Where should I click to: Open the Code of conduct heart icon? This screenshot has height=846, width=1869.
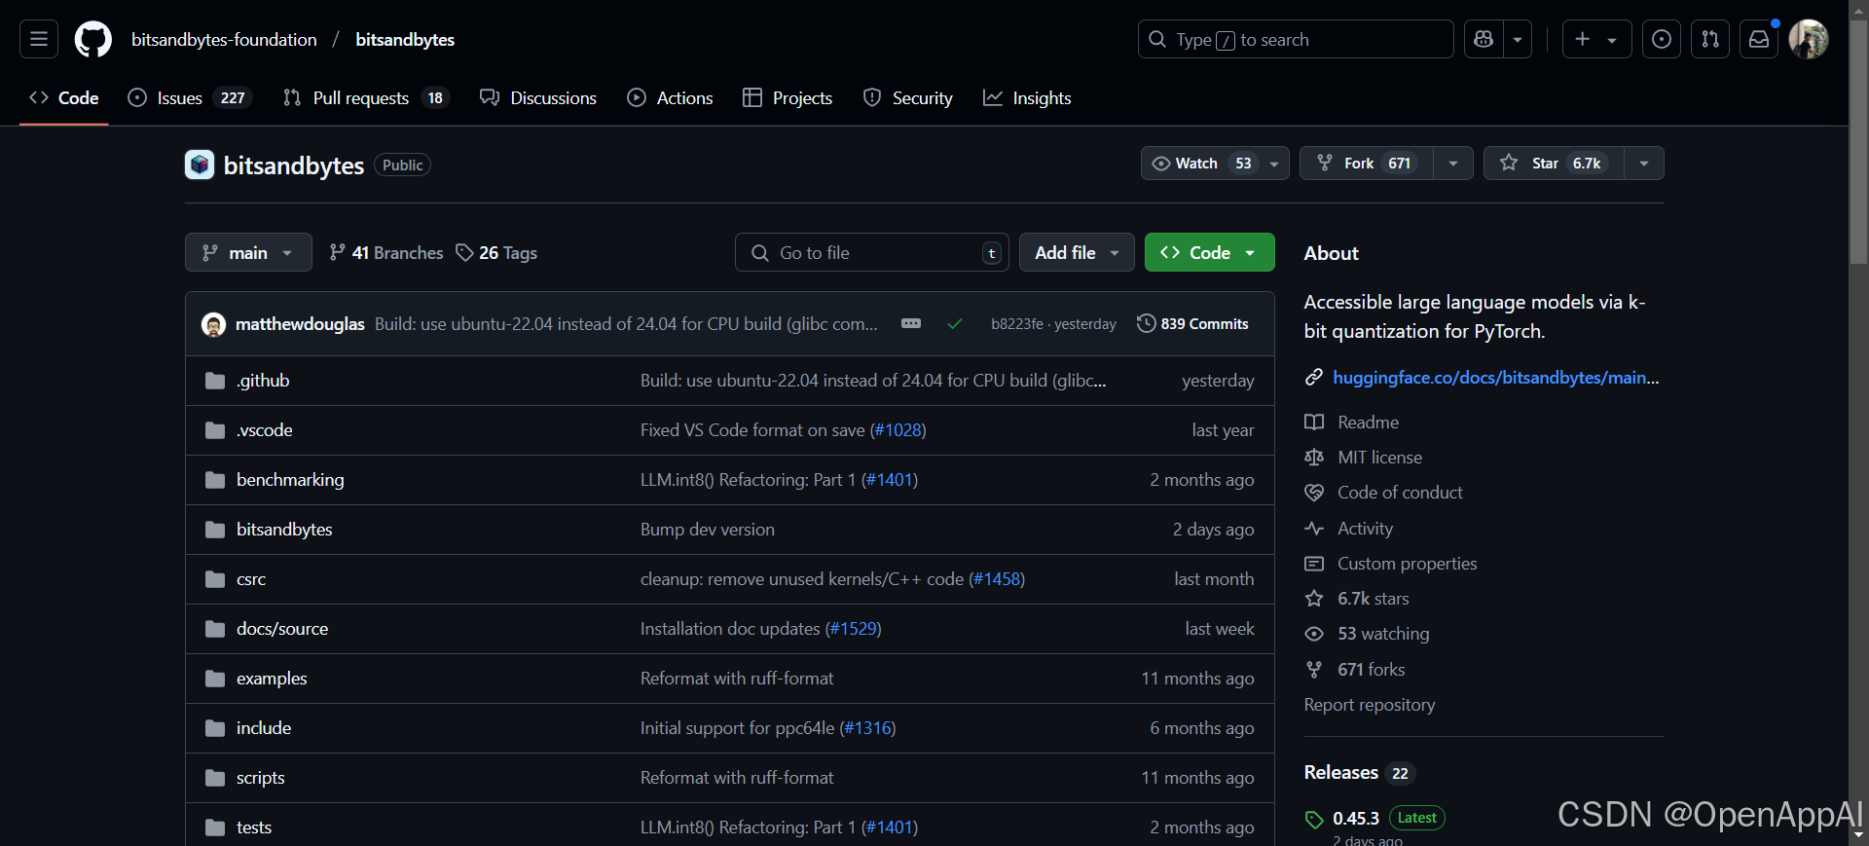1314,493
